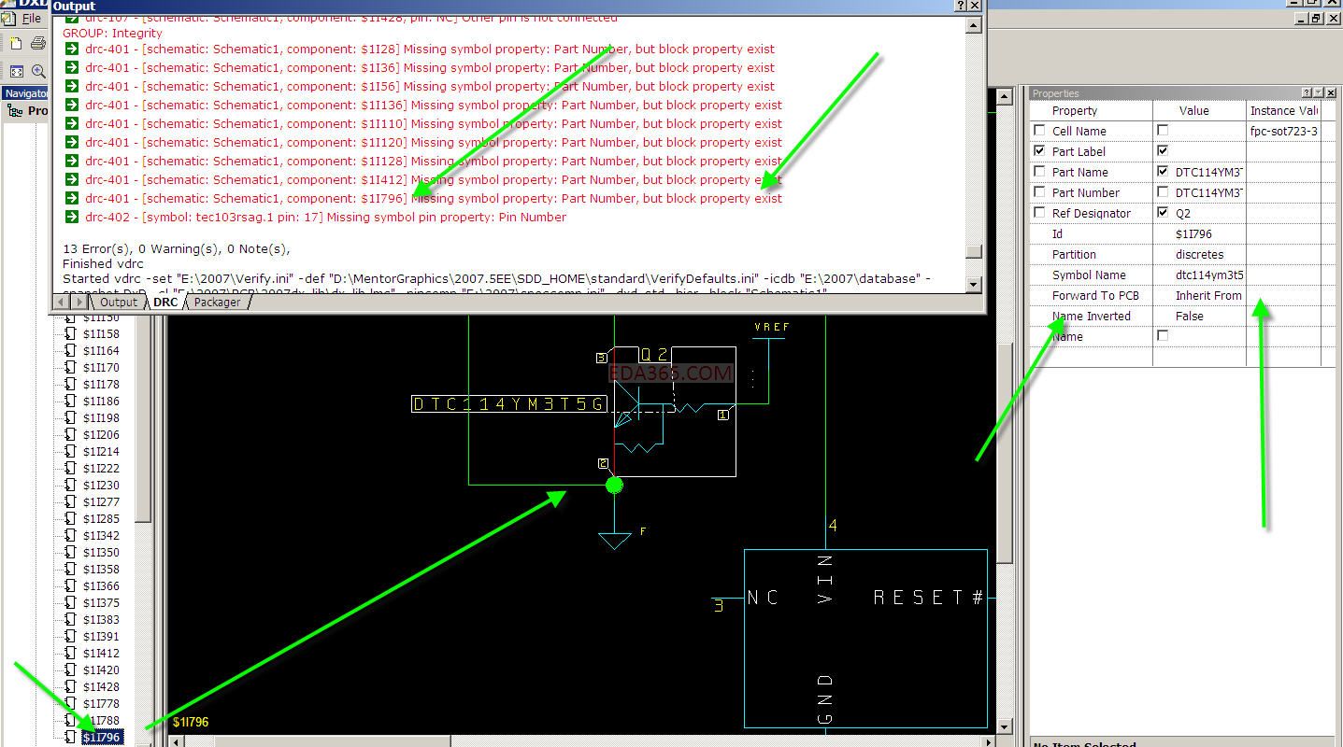Select $1I366 in the Navigator tree
Screen dimensions: 1343x747
101,585
